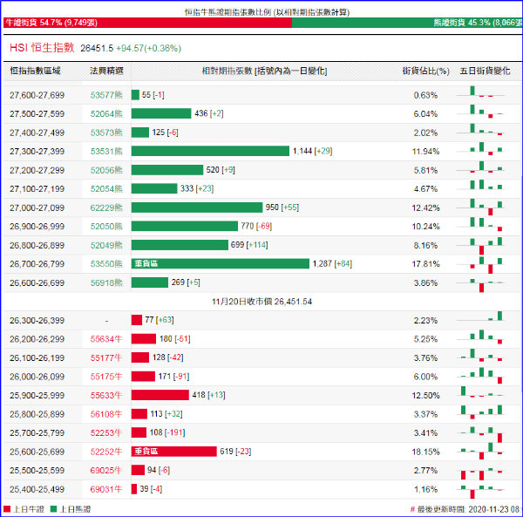Click the HSI 恒生指數 title
523x517 pixels.
tap(42, 48)
